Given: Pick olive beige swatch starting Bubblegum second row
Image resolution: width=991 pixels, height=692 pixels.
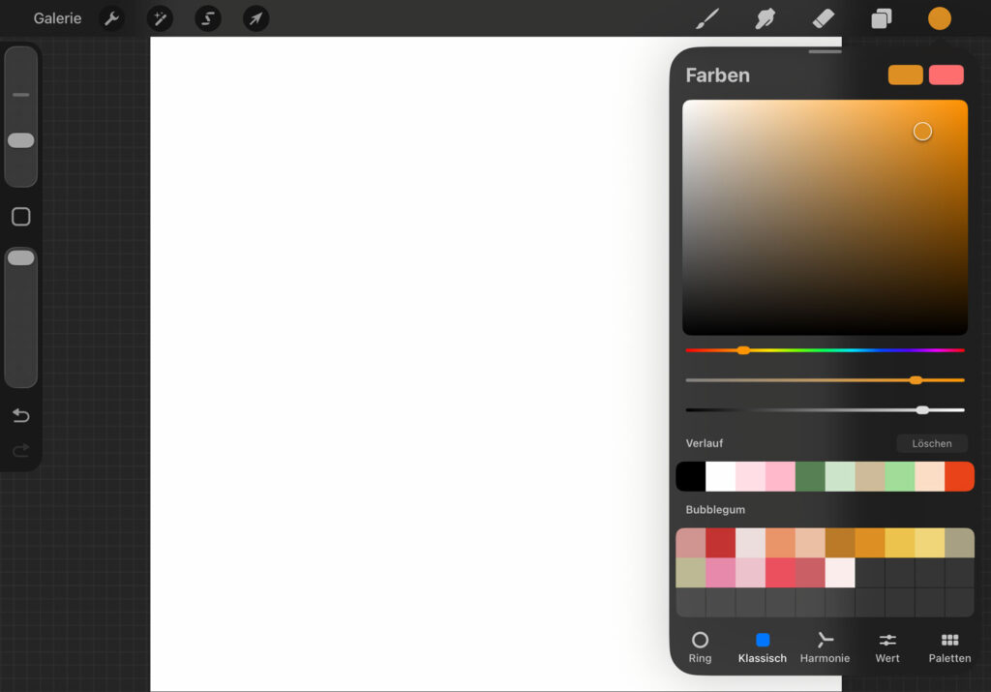Looking at the screenshot, I should pyautogui.click(x=690, y=573).
